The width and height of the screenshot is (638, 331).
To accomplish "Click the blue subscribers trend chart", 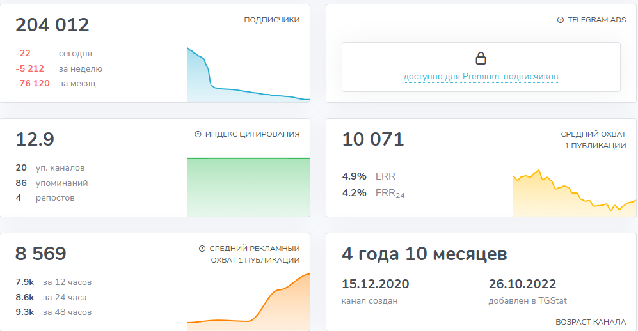I will click(x=248, y=80).
